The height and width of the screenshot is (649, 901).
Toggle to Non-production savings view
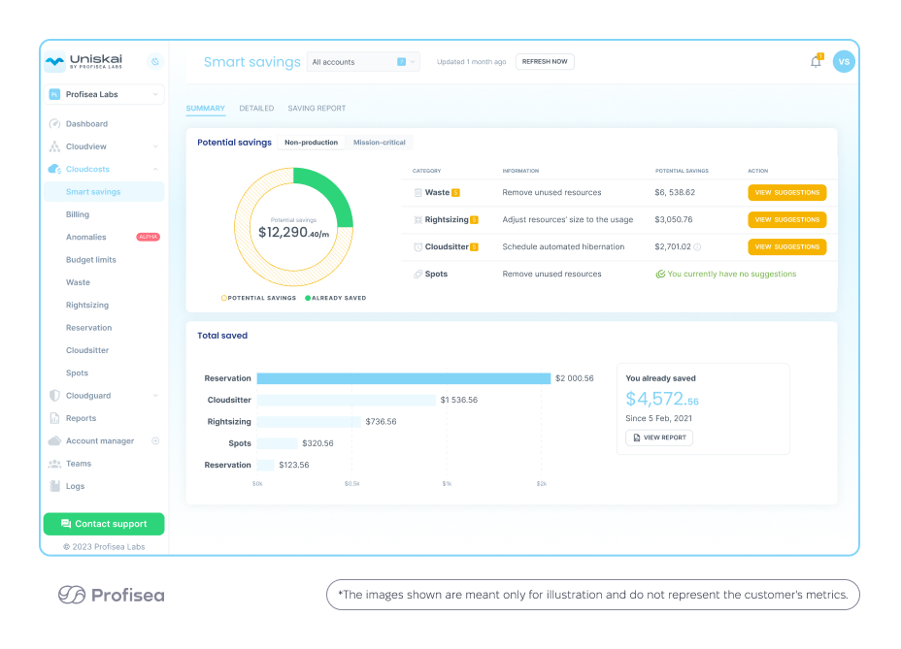coord(311,143)
